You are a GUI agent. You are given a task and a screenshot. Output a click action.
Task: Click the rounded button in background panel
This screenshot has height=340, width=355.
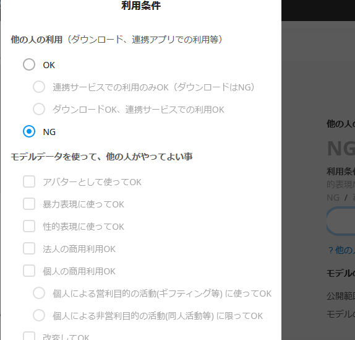tap(341, 221)
